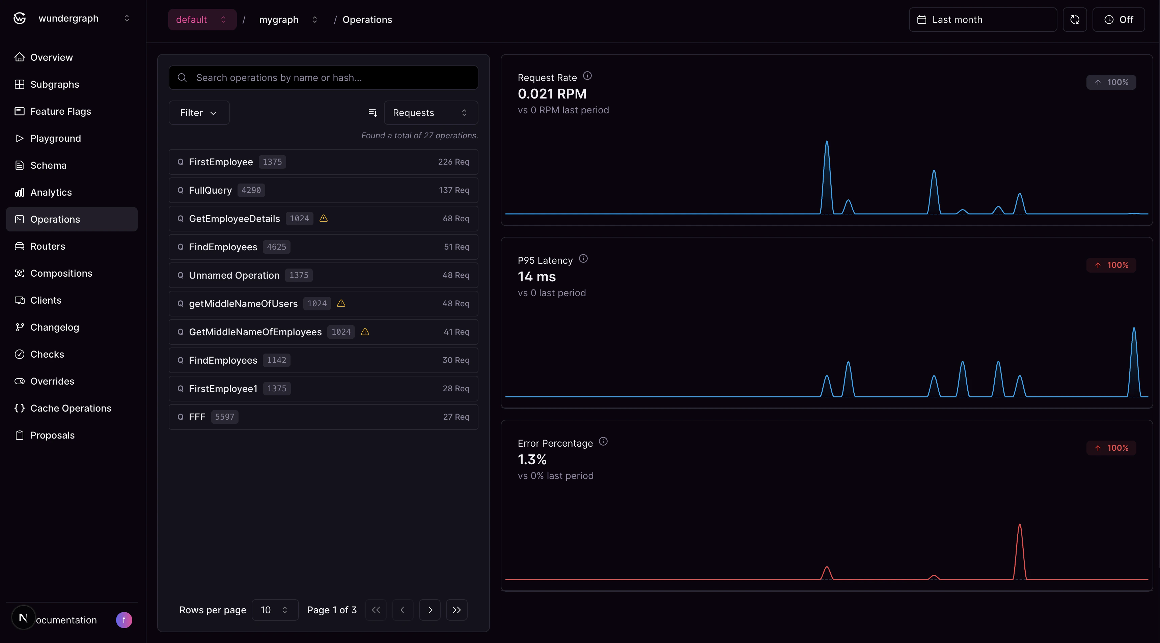This screenshot has width=1160, height=643.
Task: Open the Requests sort dropdown
Action: [430, 113]
